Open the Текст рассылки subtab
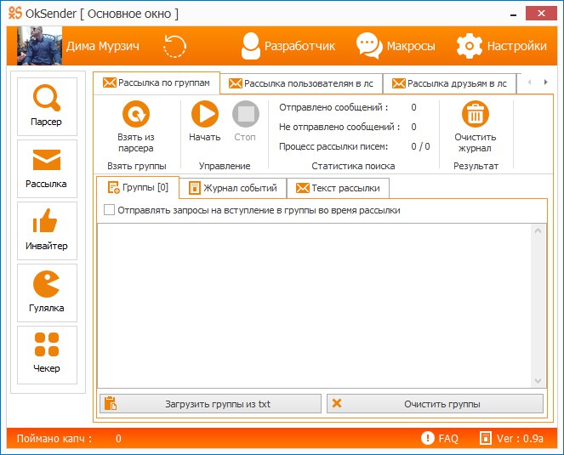Screen dimensions: 564x455 click(338, 188)
